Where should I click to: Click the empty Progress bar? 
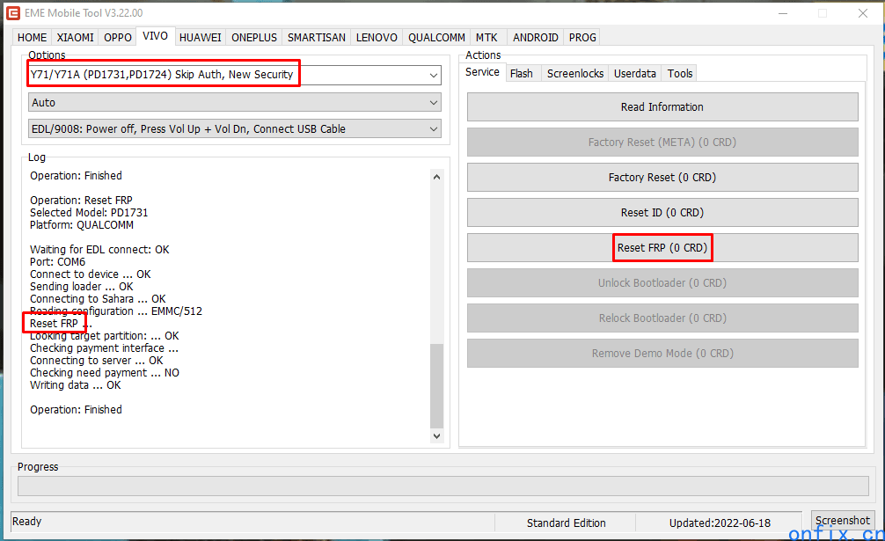[442, 486]
